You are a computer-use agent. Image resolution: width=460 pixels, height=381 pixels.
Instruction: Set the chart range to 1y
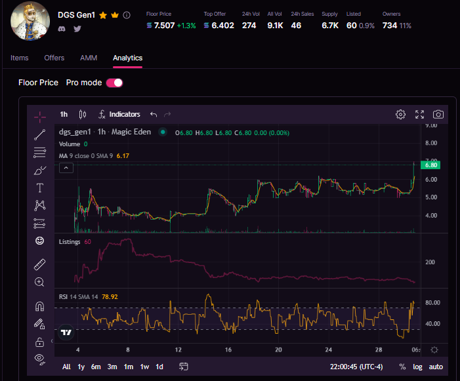(x=81, y=367)
